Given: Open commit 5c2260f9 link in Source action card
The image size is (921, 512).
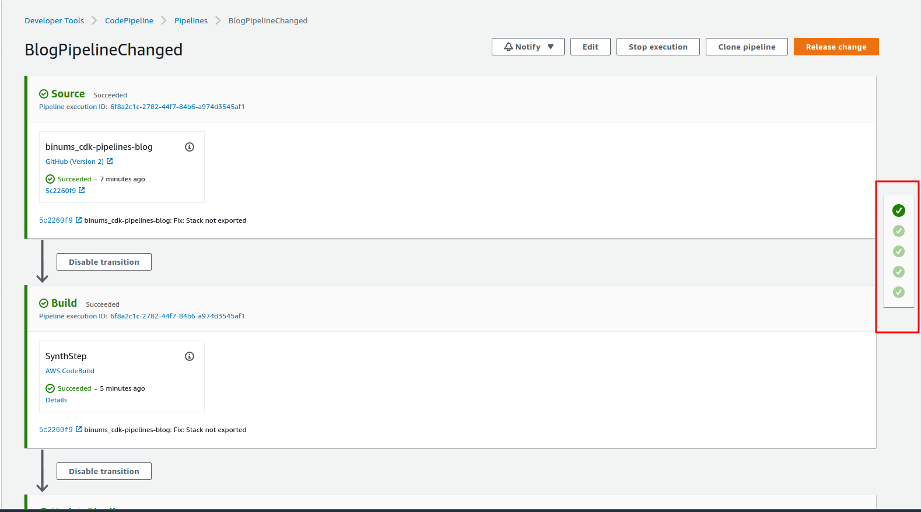Looking at the screenshot, I should [61, 191].
